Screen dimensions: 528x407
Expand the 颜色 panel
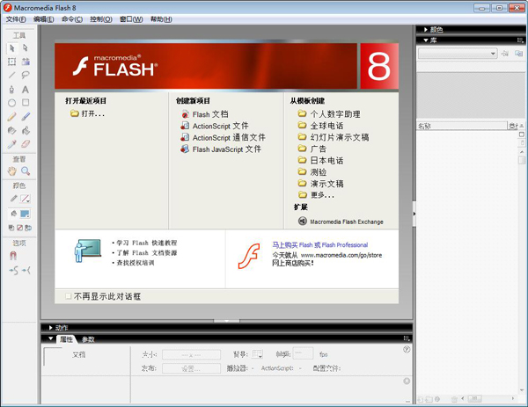point(426,30)
